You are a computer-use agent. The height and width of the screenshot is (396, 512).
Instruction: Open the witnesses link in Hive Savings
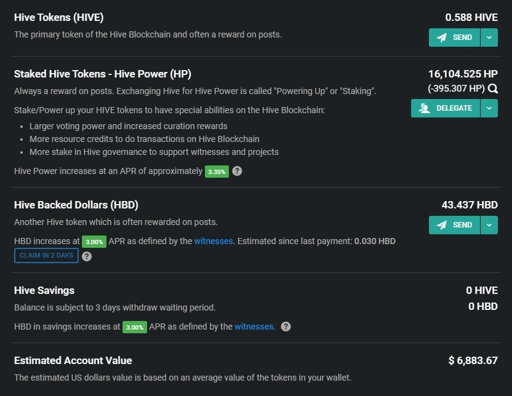tap(254, 327)
